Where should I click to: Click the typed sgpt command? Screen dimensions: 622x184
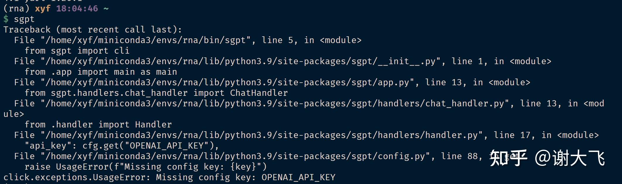point(24,19)
